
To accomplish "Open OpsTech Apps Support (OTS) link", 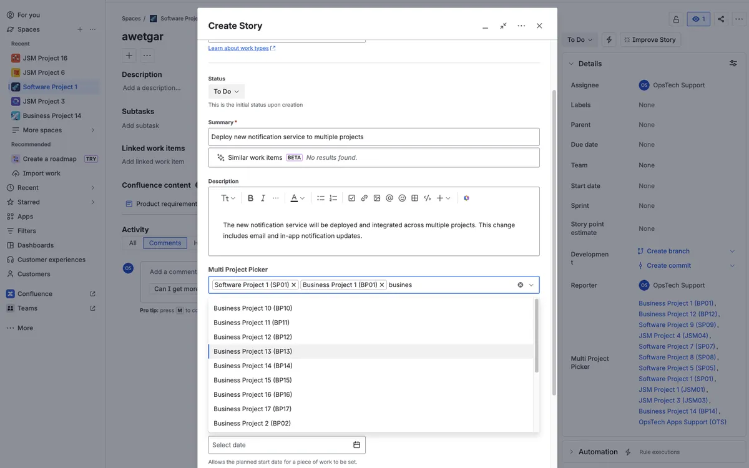I will 682,422.
